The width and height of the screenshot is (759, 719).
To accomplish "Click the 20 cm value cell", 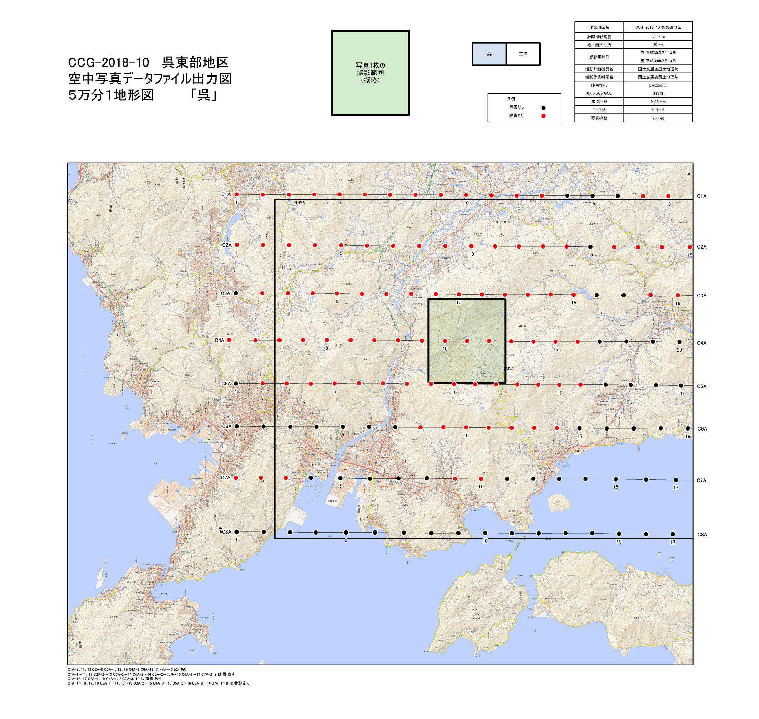I will [658, 45].
